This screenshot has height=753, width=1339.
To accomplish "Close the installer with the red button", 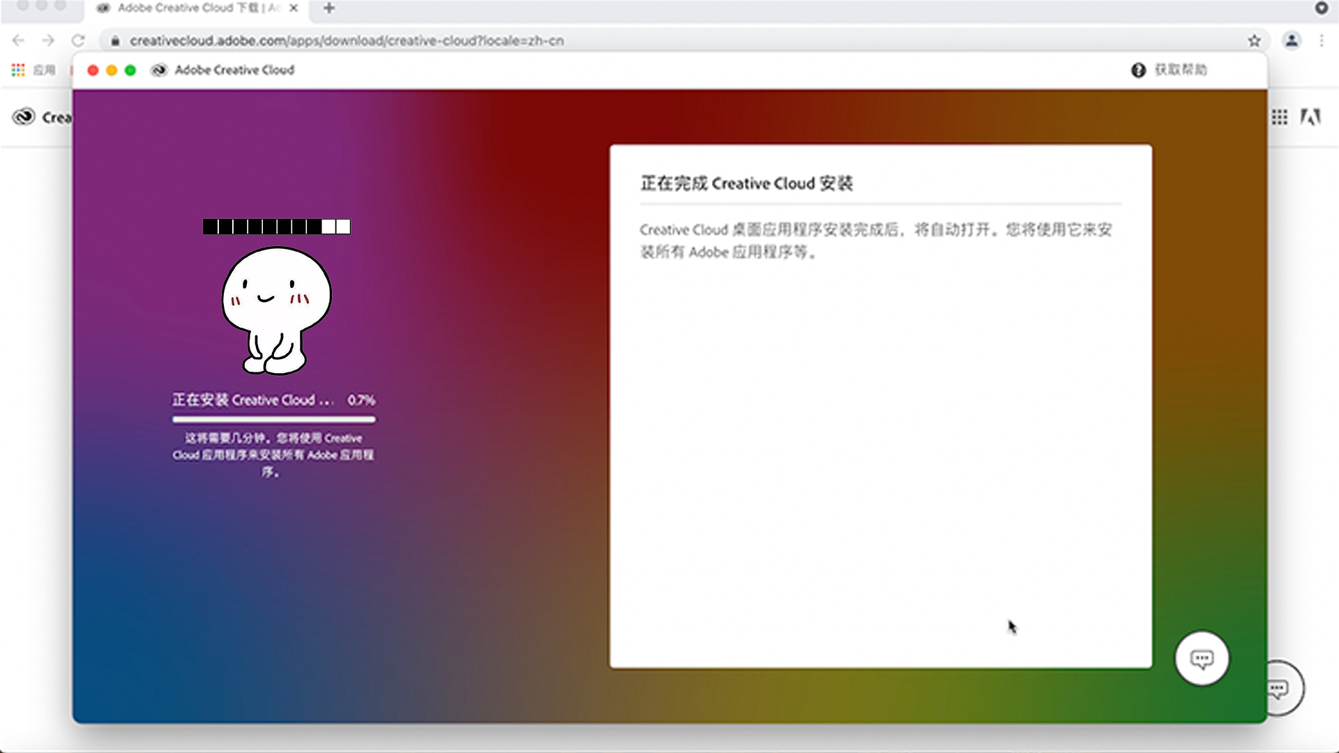I will click(93, 70).
